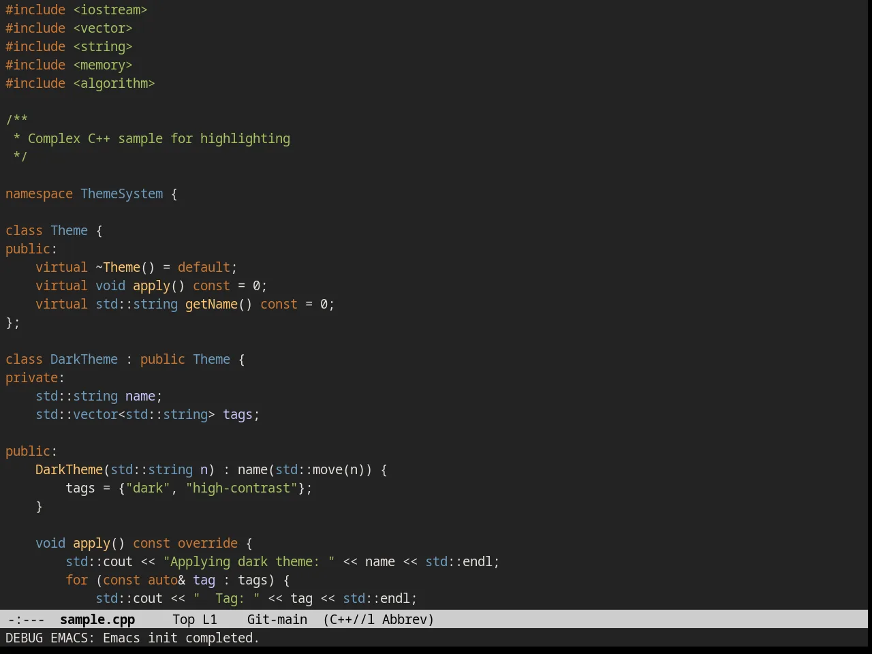Click the L1 line number indicator
Screen dimensions: 872x654
(210, 619)
